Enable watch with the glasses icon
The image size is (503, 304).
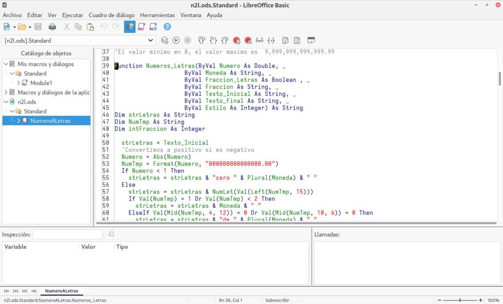point(259,40)
